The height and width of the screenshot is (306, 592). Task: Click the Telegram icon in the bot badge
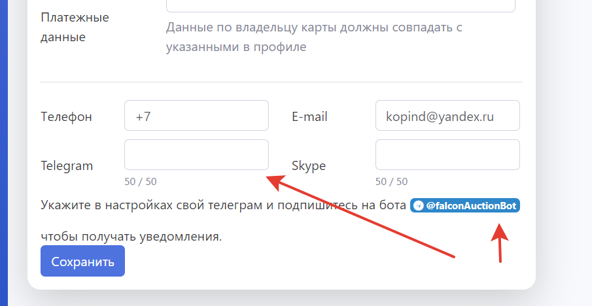click(419, 206)
